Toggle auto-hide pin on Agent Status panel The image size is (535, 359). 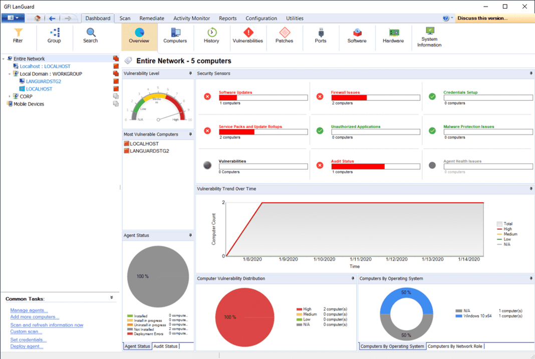(190, 235)
